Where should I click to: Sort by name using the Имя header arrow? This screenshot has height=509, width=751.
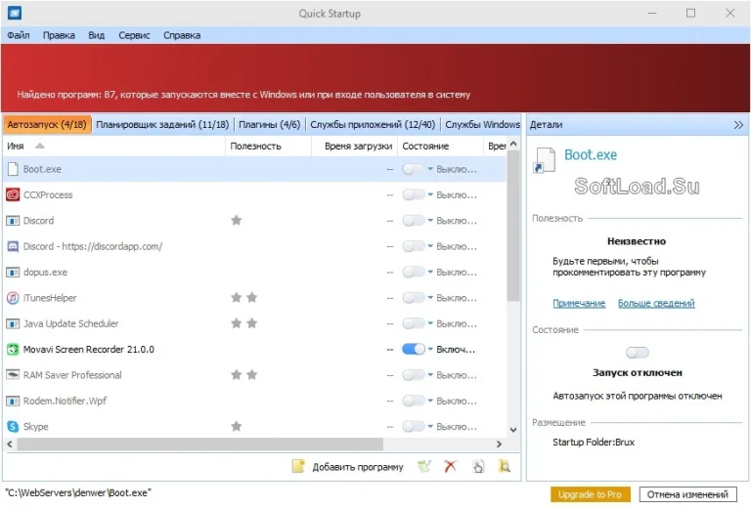click(x=40, y=146)
